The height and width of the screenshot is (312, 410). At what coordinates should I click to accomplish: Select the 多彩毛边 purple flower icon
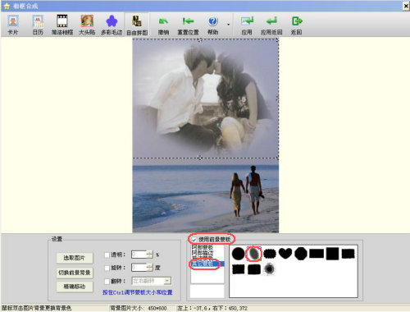112,21
